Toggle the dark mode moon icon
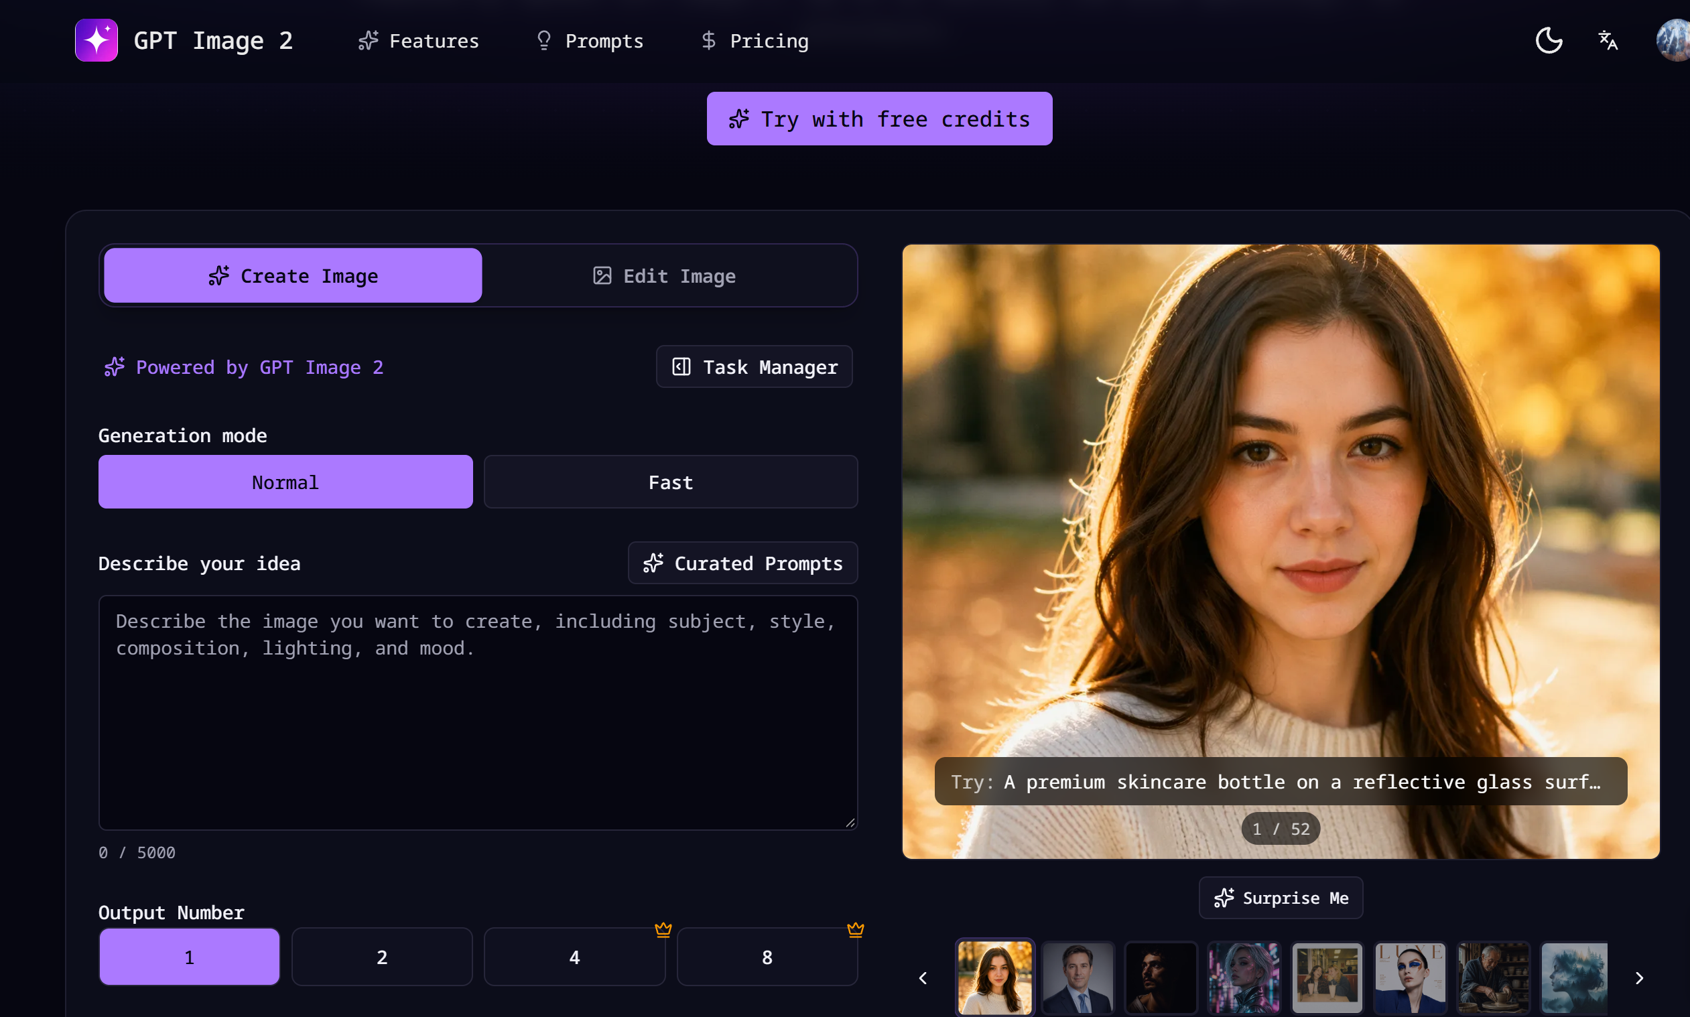This screenshot has height=1017, width=1690. (x=1548, y=40)
